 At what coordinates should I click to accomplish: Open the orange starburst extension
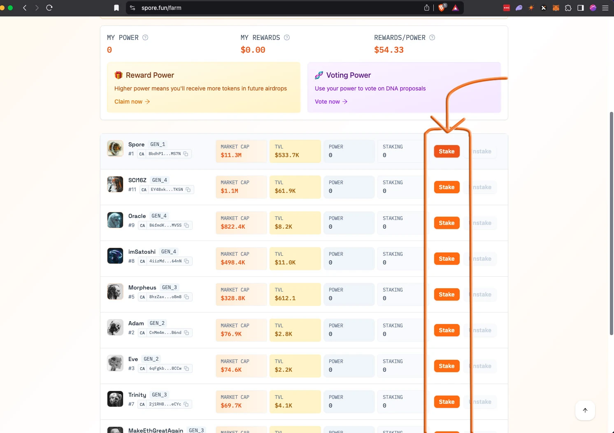point(531,8)
